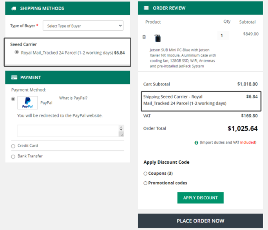Image resolution: width=268 pixels, height=230 pixels.
Task: Select the Coupons (3) radio option
Action: (x=145, y=173)
